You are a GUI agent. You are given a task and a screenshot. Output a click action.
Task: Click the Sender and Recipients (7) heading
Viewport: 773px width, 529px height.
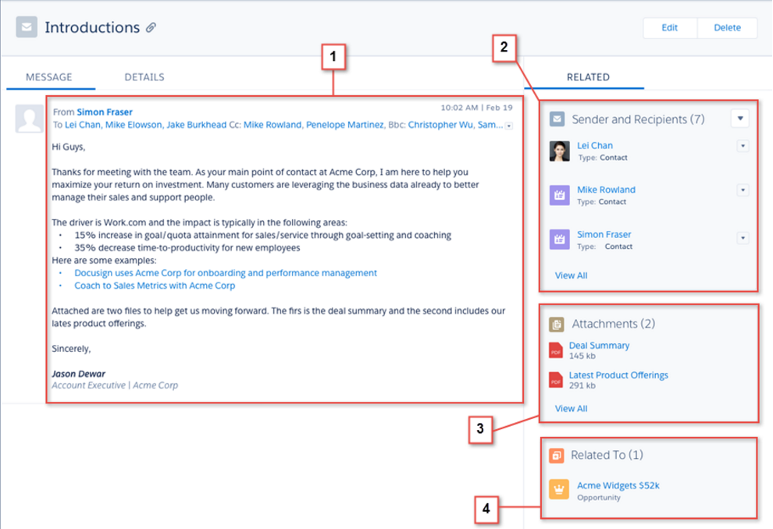click(x=638, y=119)
